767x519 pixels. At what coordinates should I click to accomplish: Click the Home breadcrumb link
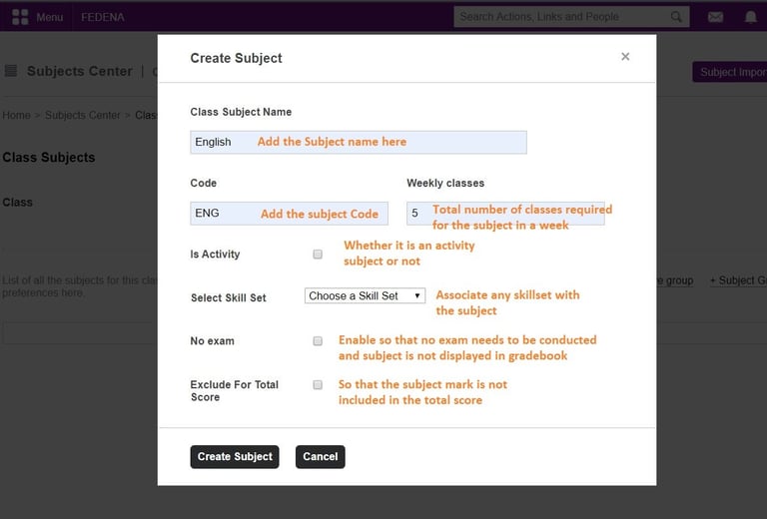click(16, 115)
